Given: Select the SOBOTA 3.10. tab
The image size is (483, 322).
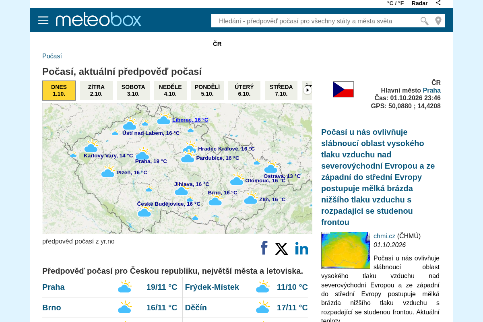Looking at the screenshot, I should click(133, 91).
